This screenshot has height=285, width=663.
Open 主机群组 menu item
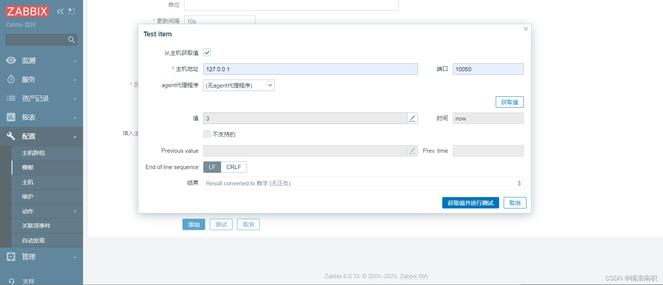47,153
